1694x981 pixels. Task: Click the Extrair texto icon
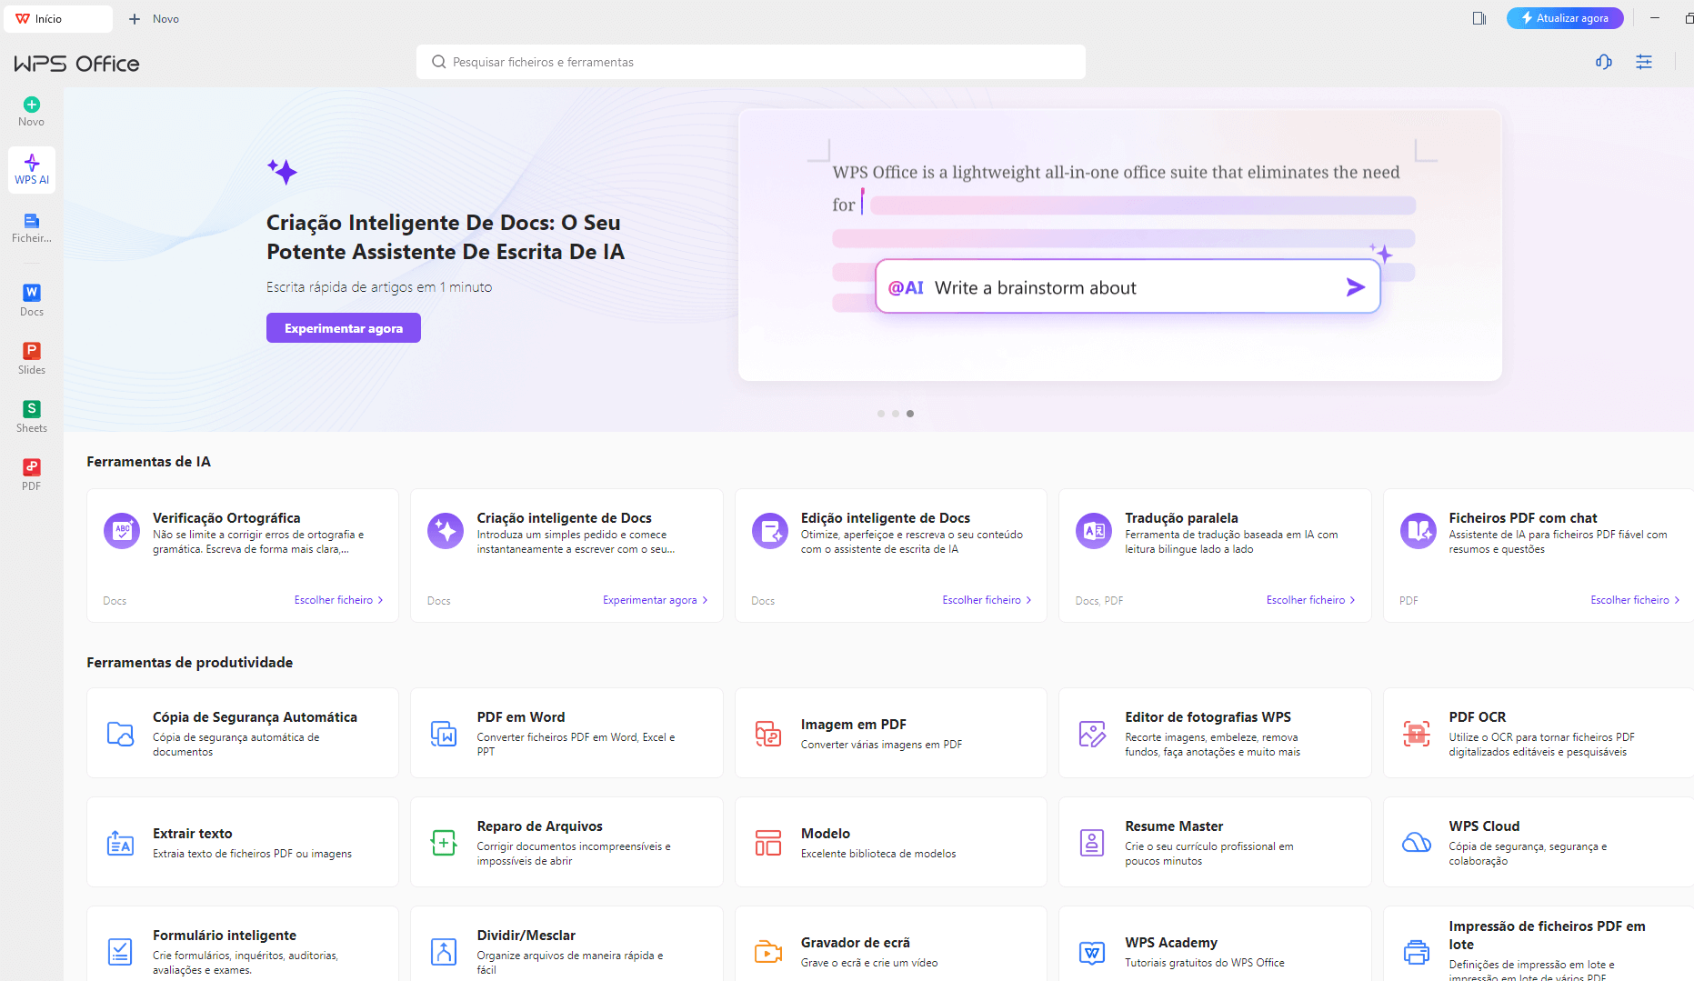pyautogui.click(x=120, y=843)
